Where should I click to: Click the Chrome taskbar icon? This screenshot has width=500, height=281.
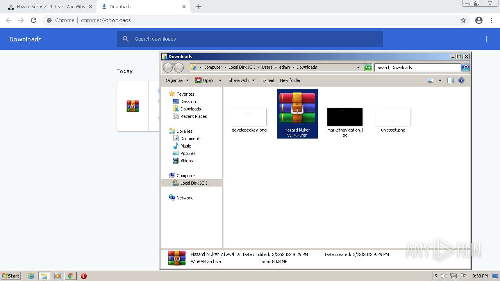(x=70, y=276)
